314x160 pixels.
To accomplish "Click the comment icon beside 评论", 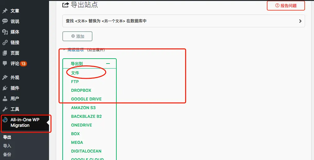I will [x=5, y=64].
